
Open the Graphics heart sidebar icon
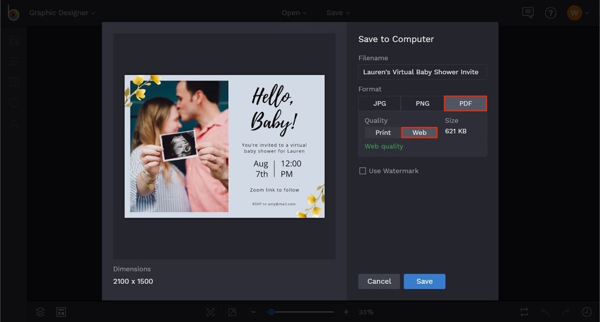[x=14, y=102]
